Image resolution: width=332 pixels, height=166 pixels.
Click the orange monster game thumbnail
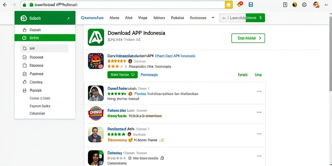(96, 61)
